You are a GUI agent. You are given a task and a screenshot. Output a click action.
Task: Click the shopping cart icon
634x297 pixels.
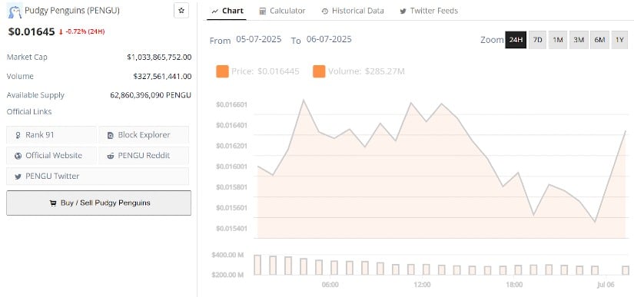pos(52,203)
